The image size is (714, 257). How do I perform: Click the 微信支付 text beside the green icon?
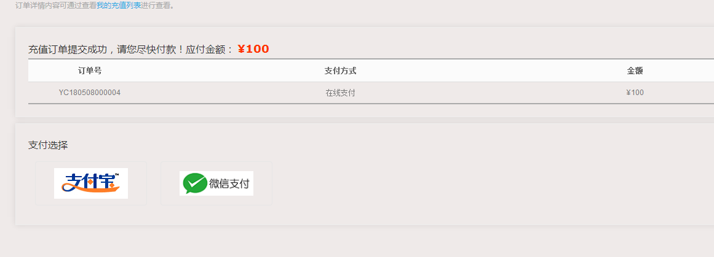[229, 184]
